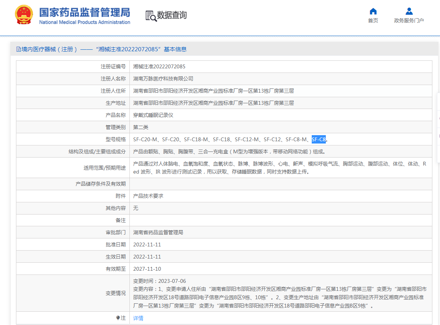Click 产品技术要求 attachment text
The image size is (440, 325).
coord(148,196)
